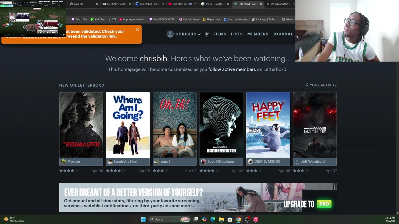Screen dimensions: 399x224
Task: Open the review icon under The Equalizer
Action: click(x=77, y=170)
